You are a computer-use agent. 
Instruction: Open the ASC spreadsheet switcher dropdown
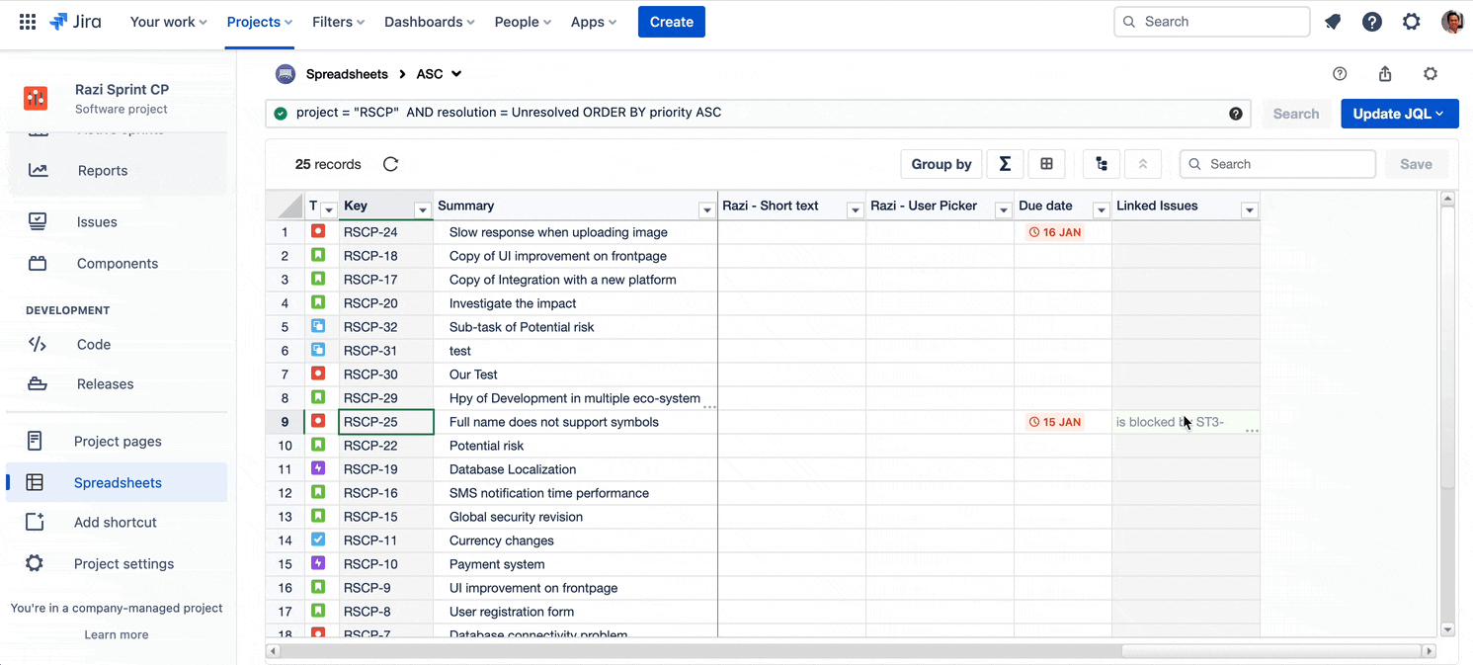click(455, 73)
